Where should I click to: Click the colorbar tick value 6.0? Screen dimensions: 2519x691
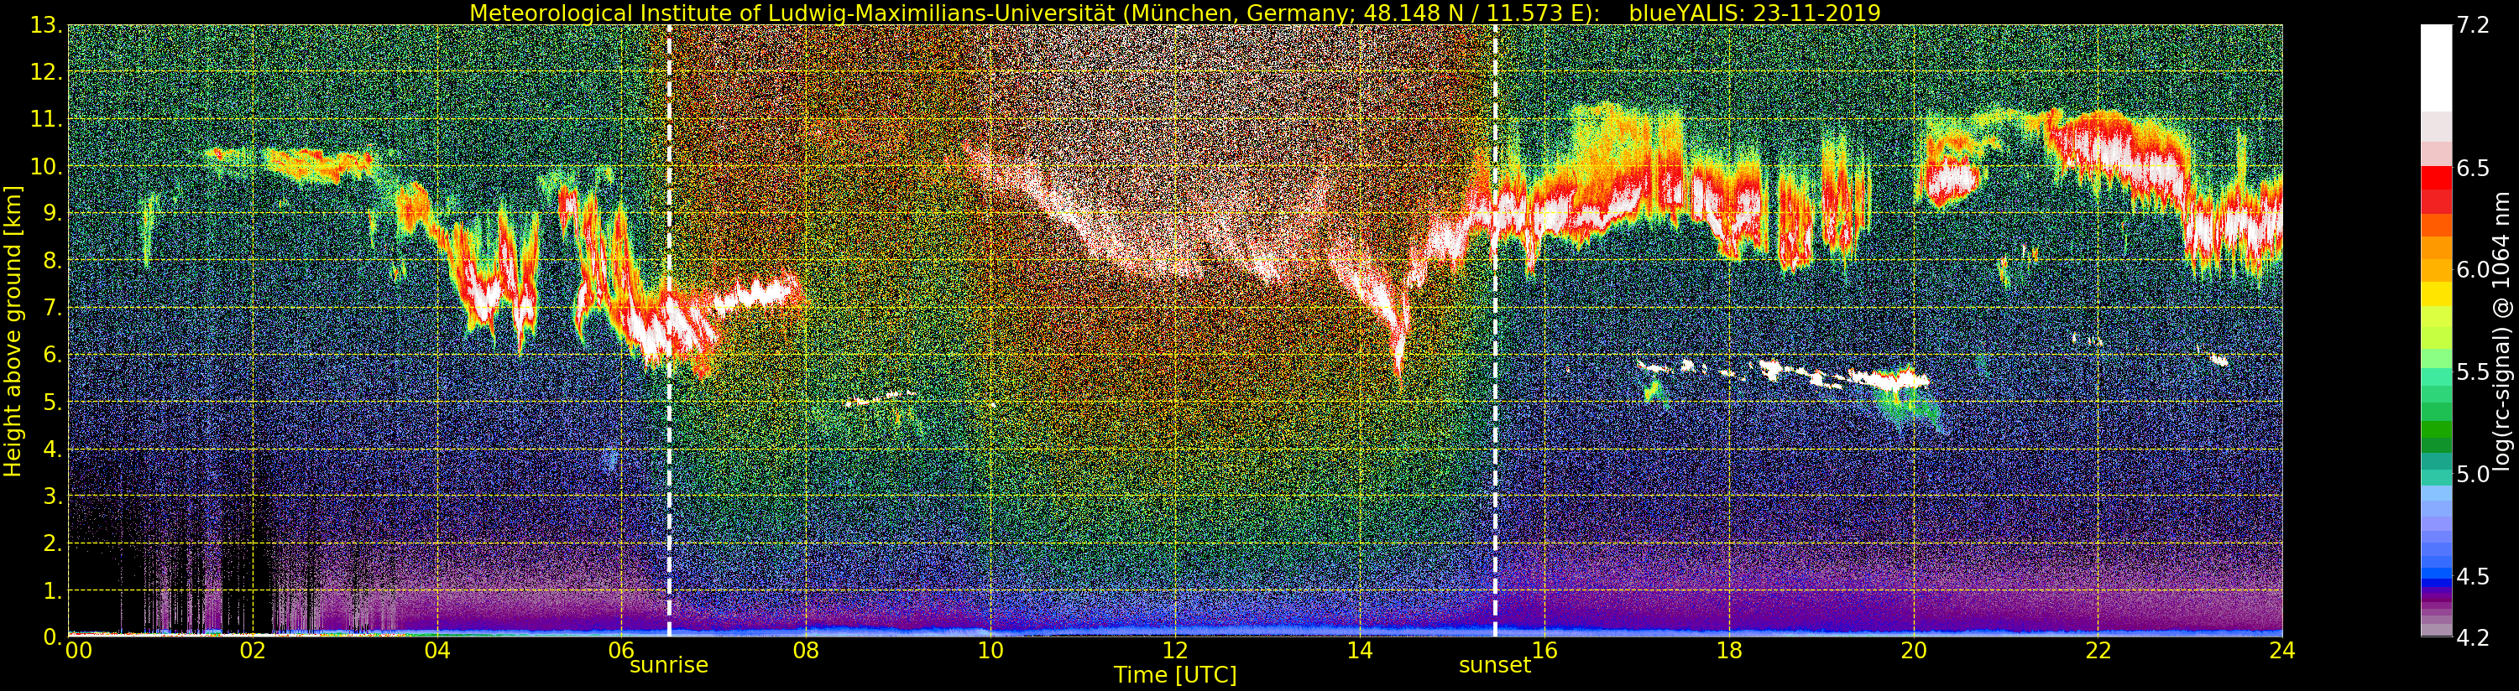[2474, 271]
